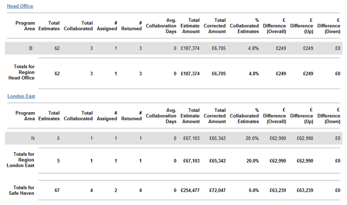The width and height of the screenshot is (347, 205).
Task: Open the Head Office region link
Action: [x=20, y=6]
